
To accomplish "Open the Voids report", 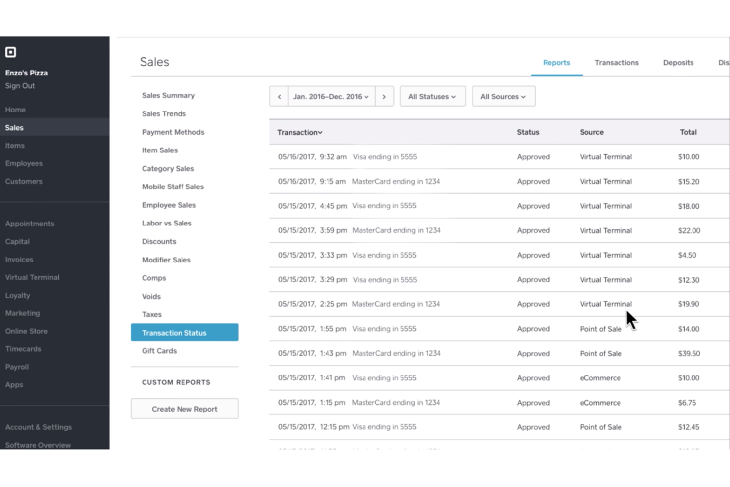I will click(151, 296).
